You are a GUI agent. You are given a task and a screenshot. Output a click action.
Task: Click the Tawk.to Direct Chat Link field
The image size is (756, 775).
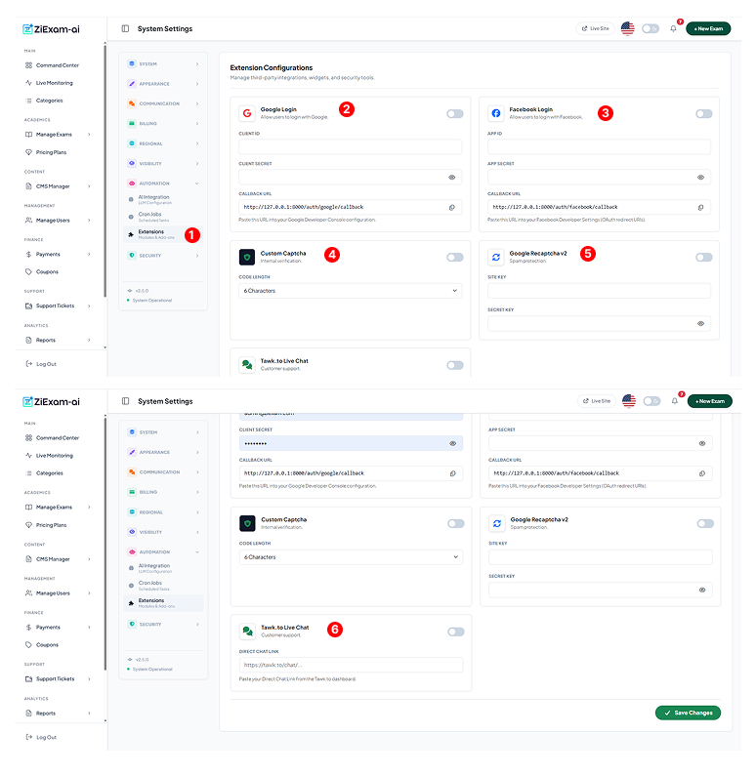pyautogui.click(x=350, y=665)
